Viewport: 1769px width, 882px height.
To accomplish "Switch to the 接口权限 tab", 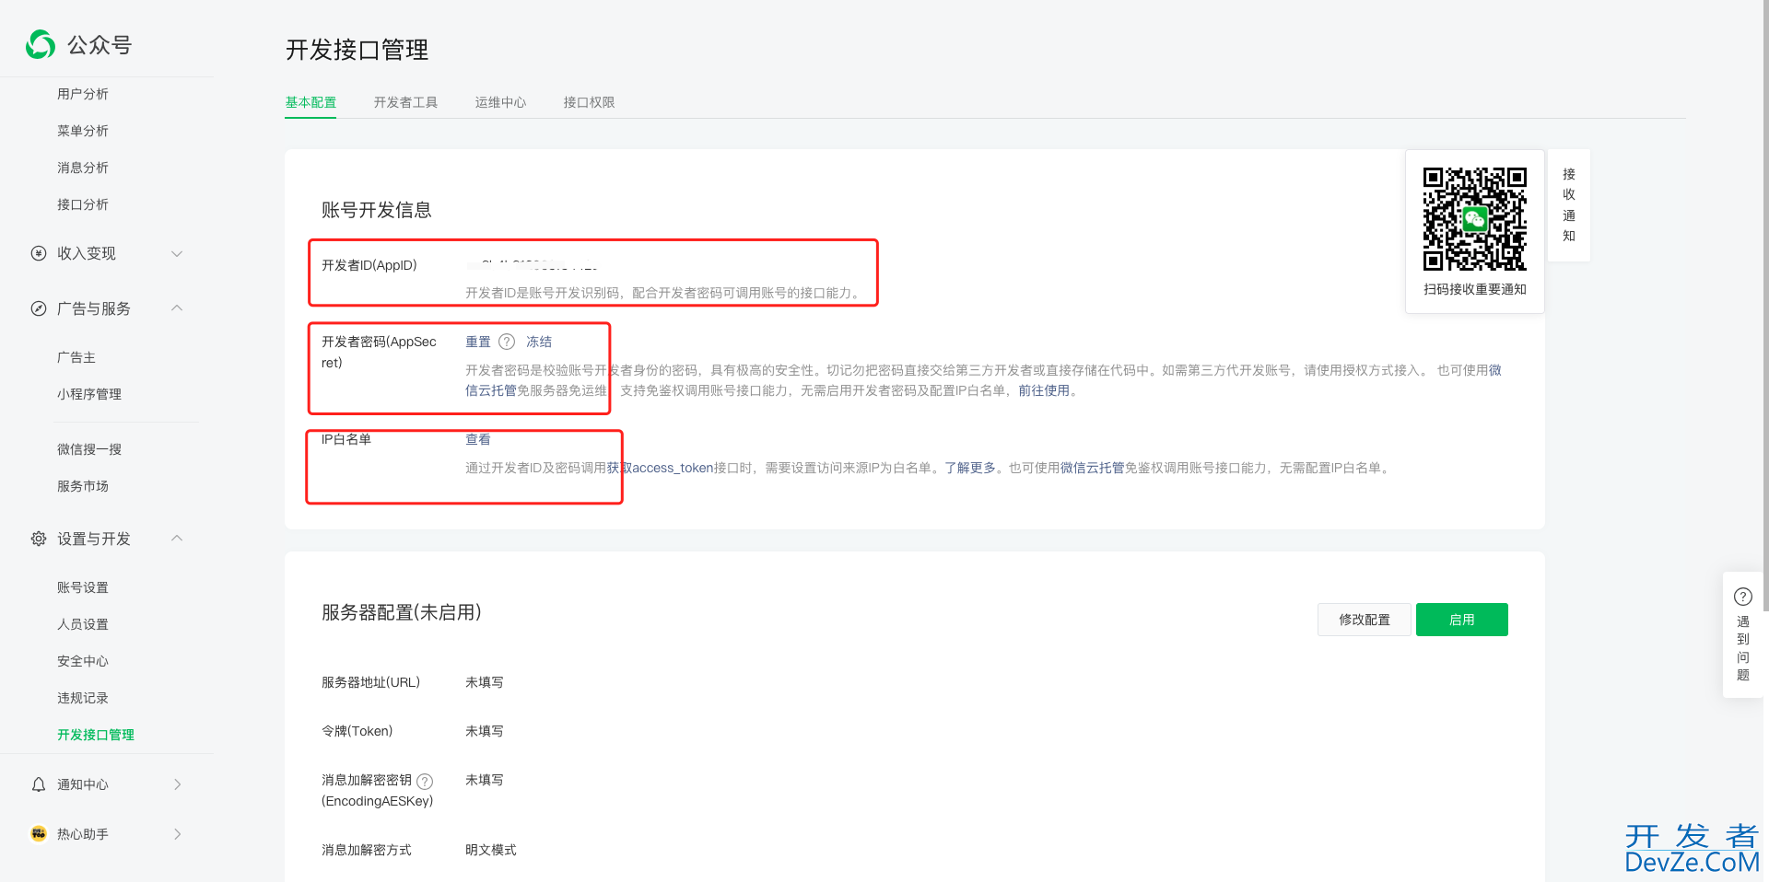I will pos(589,102).
